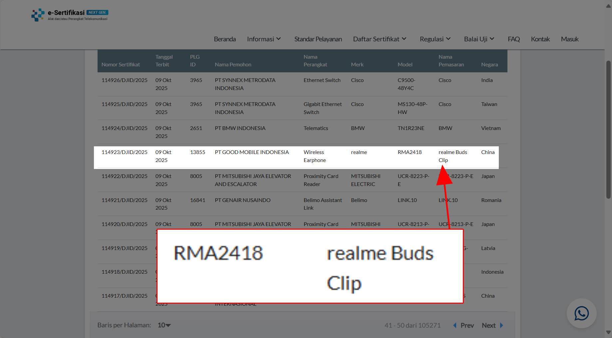Screen dimensions: 612x338
Task: Go to Beranda page
Action: point(225,39)
